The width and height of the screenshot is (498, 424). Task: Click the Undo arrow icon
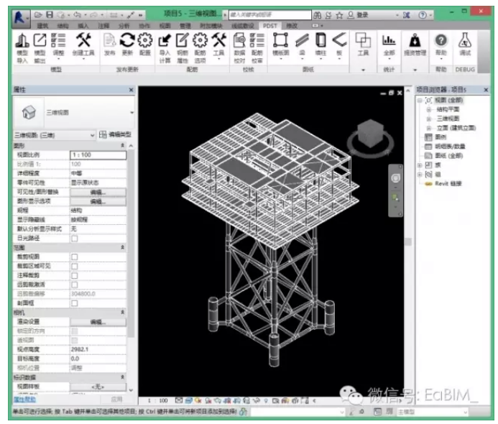coord(77,14)
